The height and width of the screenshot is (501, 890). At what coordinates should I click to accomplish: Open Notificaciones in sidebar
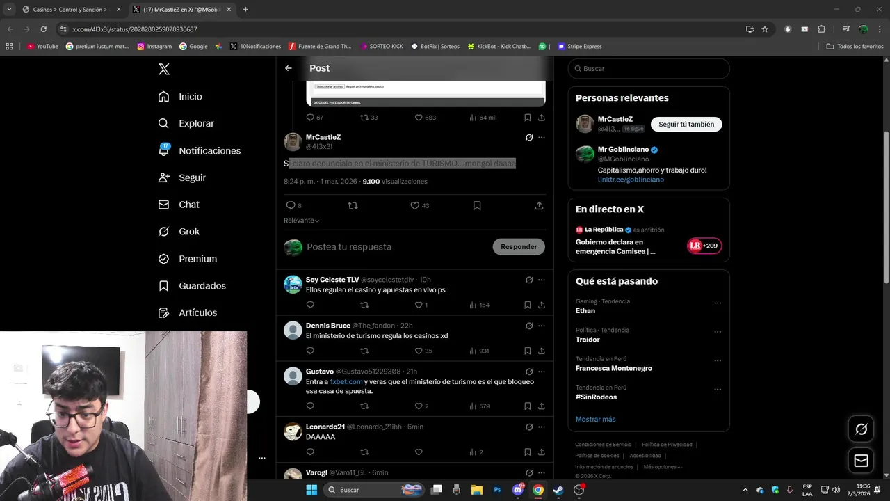(200, 150)
